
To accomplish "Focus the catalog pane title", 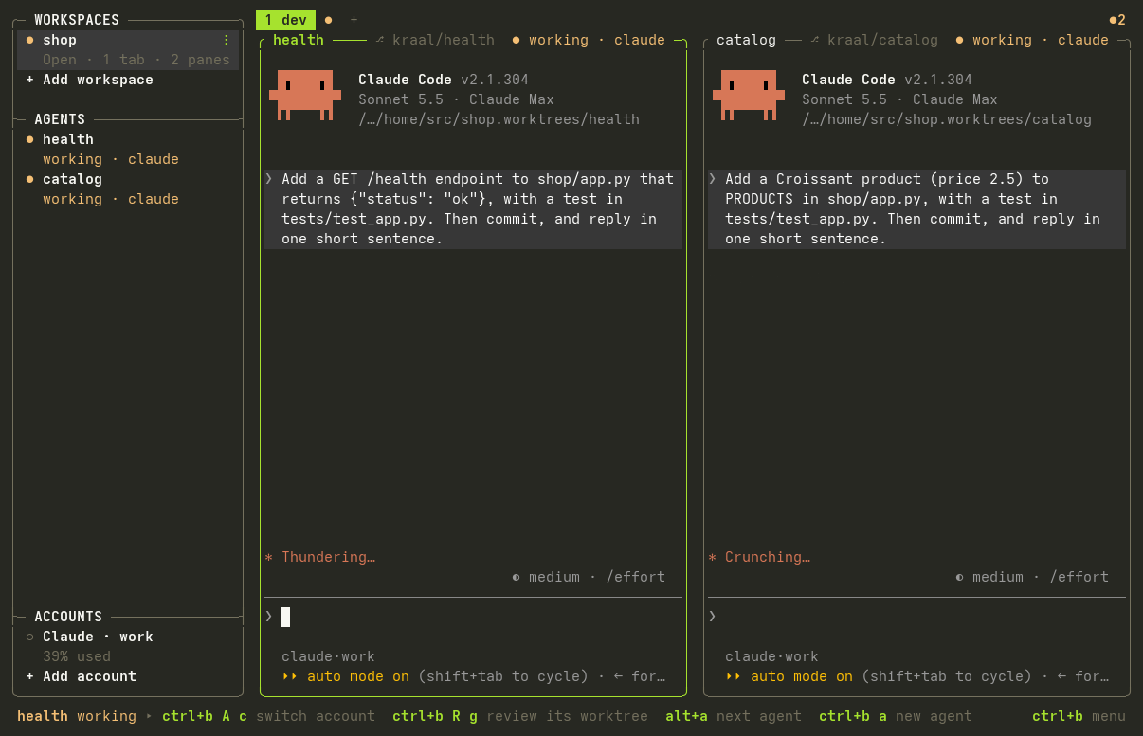I will coord(746,40).
